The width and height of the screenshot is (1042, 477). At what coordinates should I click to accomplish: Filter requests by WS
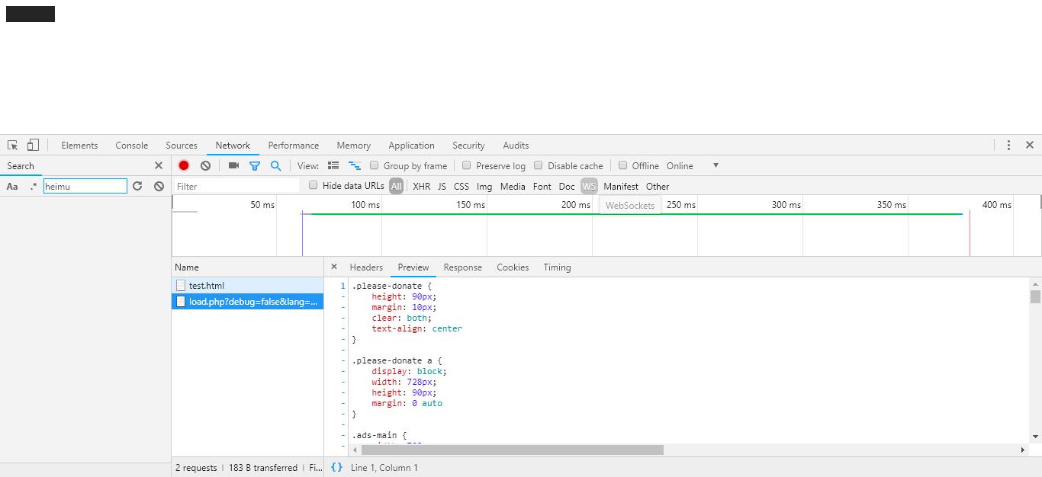coord(589,186)
